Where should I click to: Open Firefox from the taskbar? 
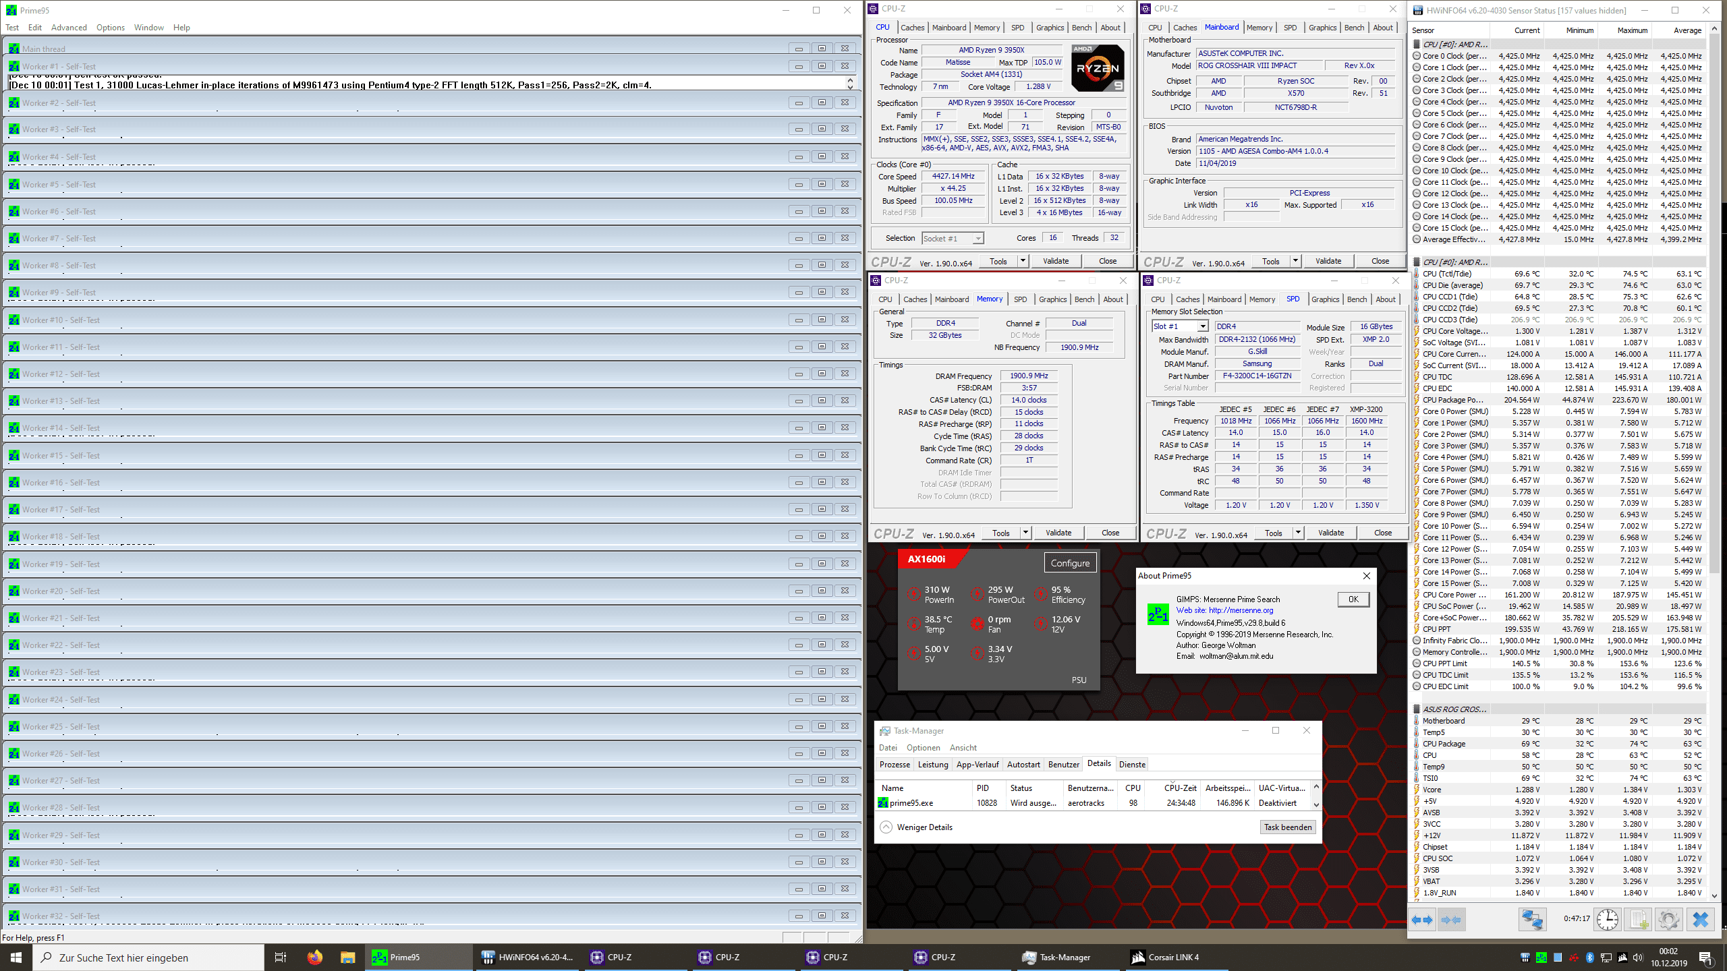click(314, 958)
